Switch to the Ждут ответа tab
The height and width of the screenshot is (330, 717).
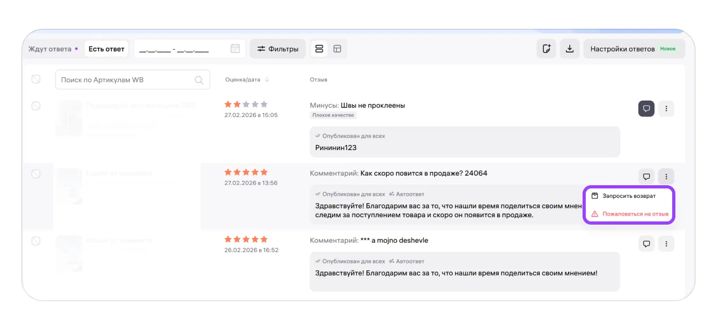tap(50, 49)
